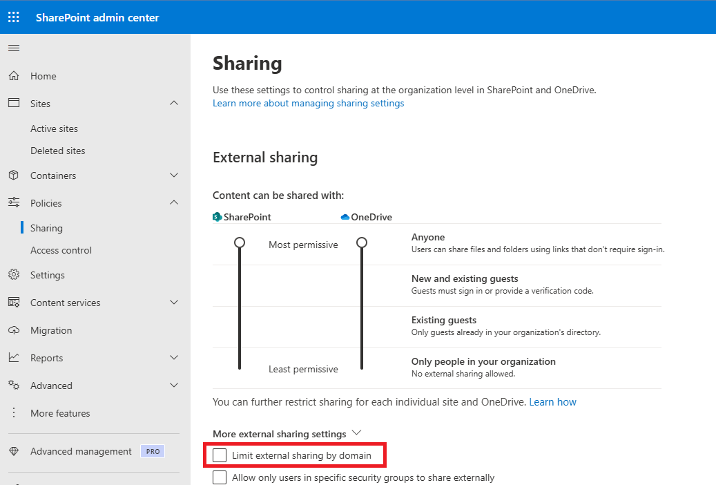Click the OneDrive sharing slider handle
The width and height of the screenshot is (716, 485).
click(x=361, y=242)
